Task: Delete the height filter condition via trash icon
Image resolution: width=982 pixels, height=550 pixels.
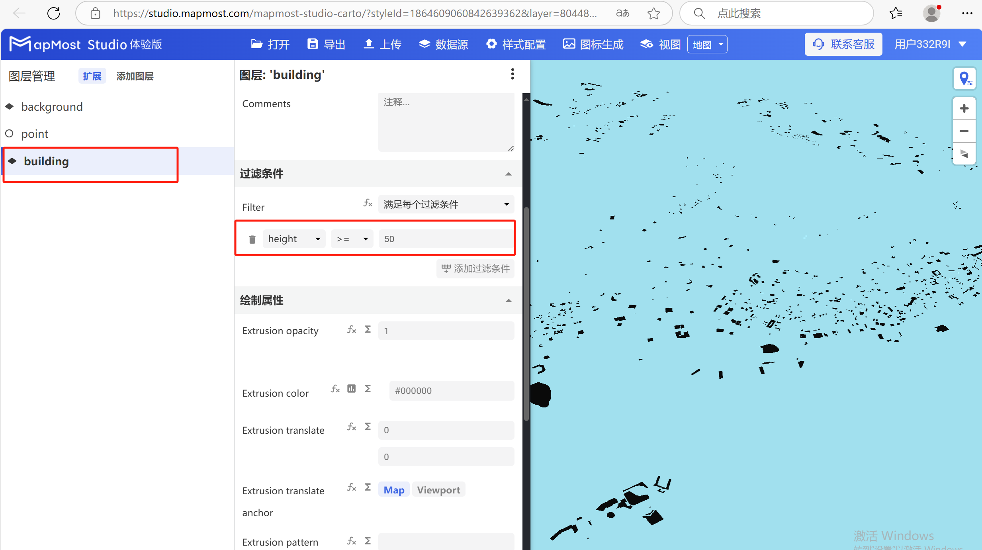Action: [x=252, y=239]
